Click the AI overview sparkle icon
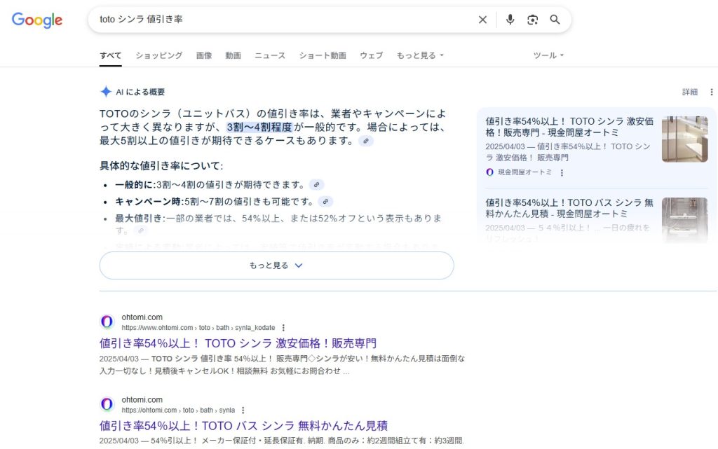Screen dimensions: 718x449 click(106, 92)
